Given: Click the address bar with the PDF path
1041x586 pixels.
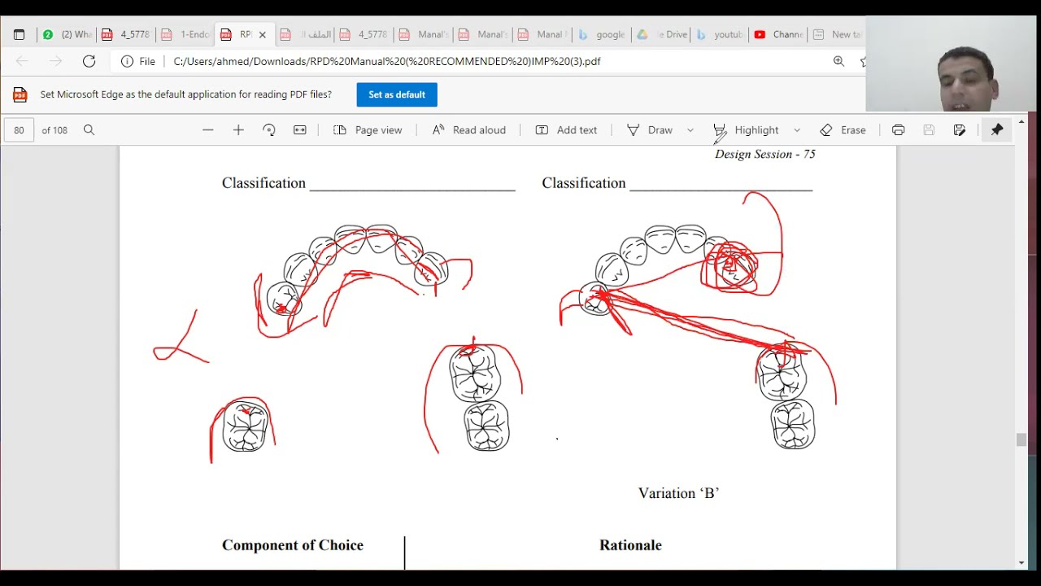Looking at the screenshot, I should [x=387, y=61].
